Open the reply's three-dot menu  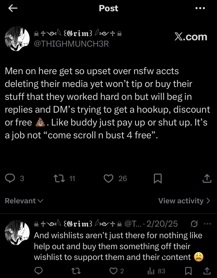[207, 224]
